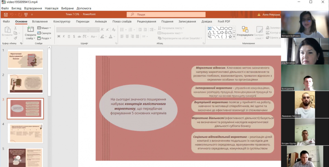Viewport: 329px width, 167px height.
Task: Open the Розділ section dropdown
Action: tap(44, 38)
